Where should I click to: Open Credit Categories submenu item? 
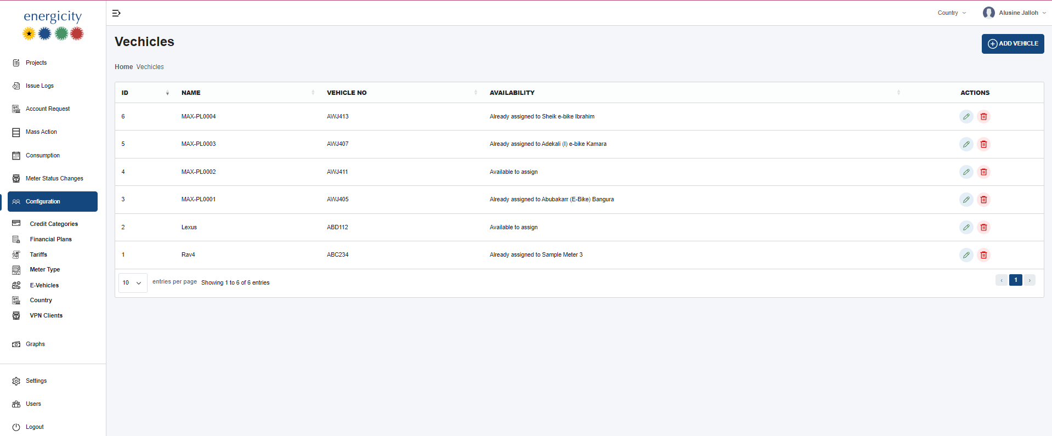(54, 224)
